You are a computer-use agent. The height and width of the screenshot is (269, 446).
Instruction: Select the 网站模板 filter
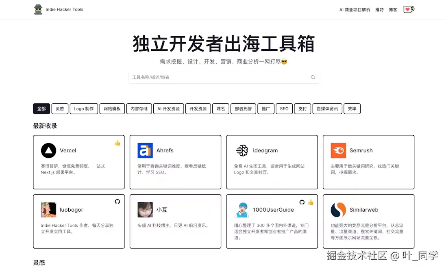112,108
